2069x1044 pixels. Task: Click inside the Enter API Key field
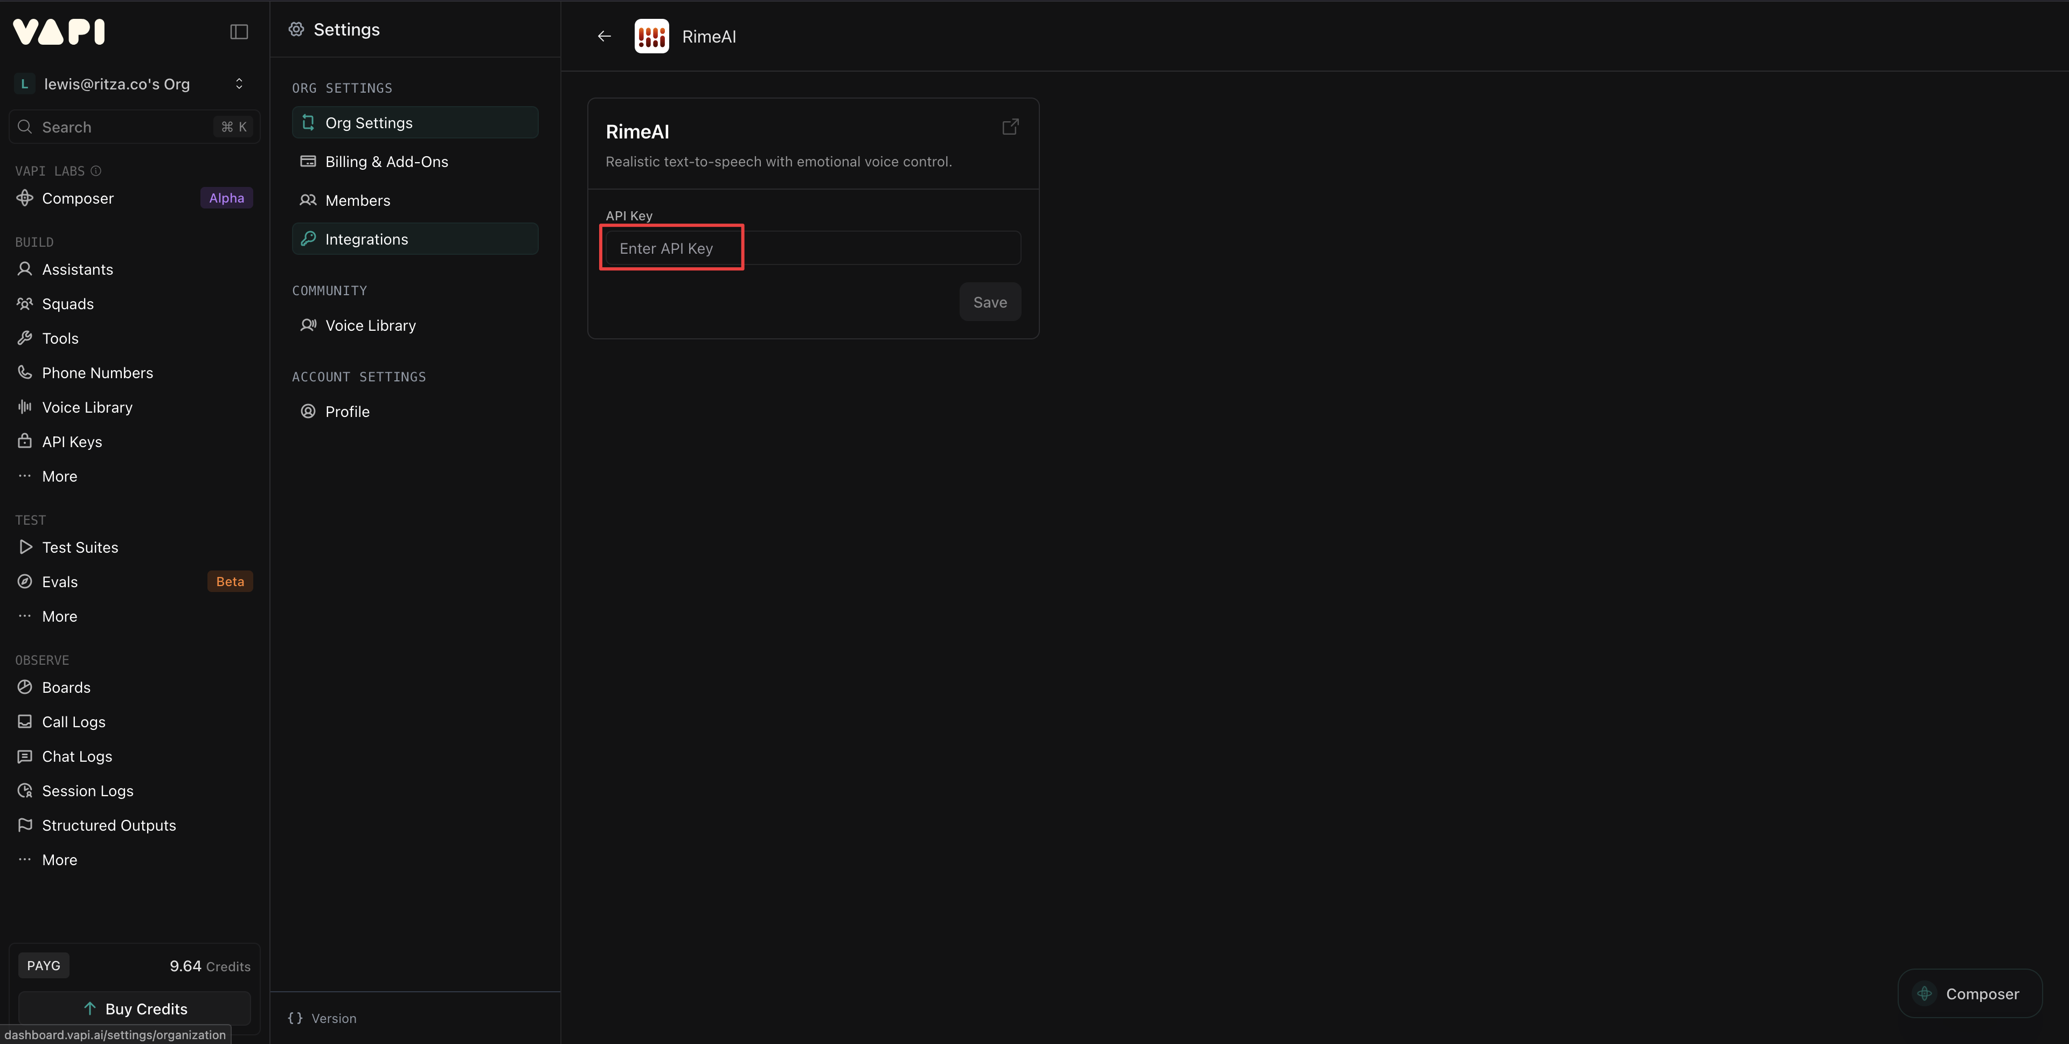coord(810,247)
